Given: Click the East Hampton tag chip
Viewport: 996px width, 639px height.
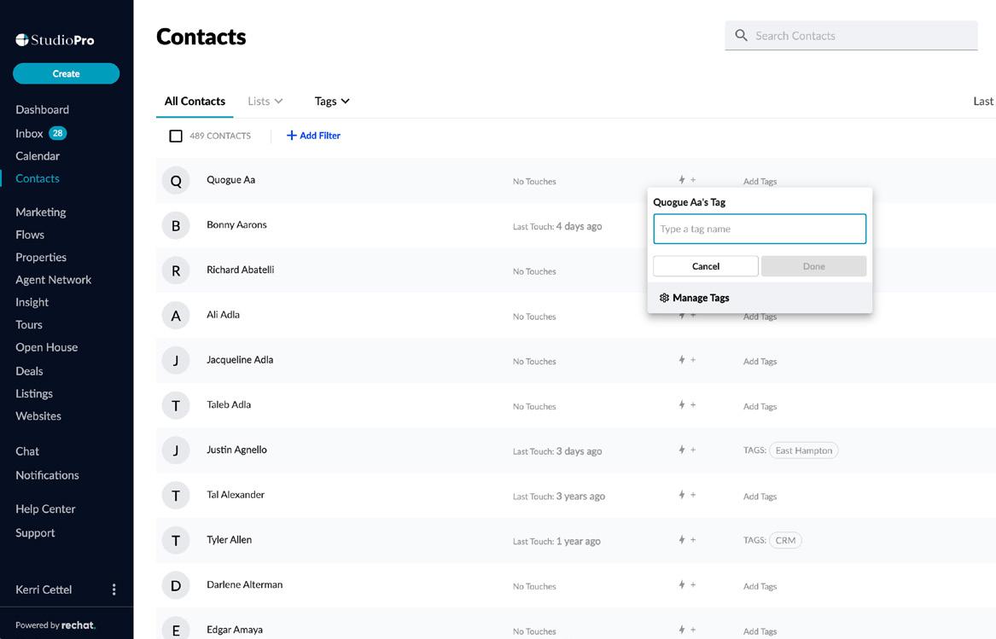Looking at the screenshot, I should (803, 450).
